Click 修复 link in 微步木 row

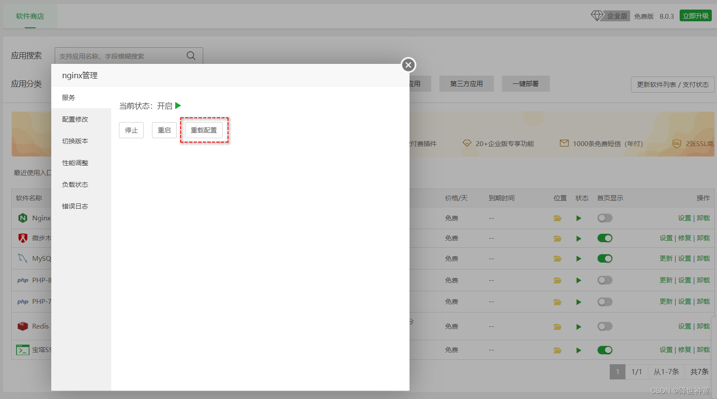click(x=684, y=238)
